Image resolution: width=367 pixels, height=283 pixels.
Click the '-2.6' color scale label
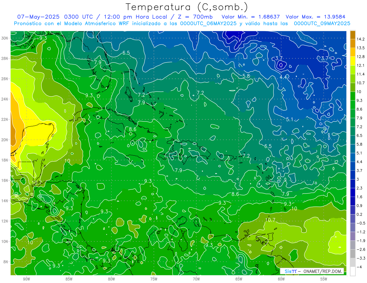361,249
